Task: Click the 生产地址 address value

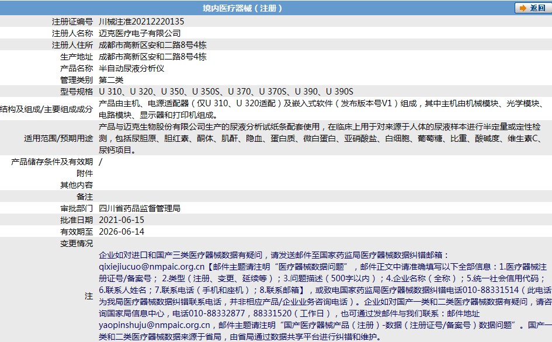Action: pyautogui.click(x=153, y=57)
